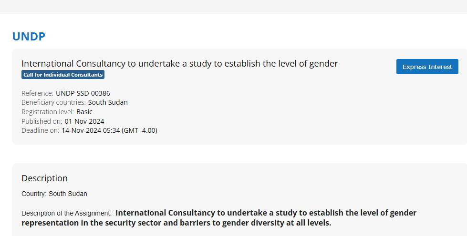Click the bold assignment description text
The image size is (467, 236).
[x=219, y=218]
